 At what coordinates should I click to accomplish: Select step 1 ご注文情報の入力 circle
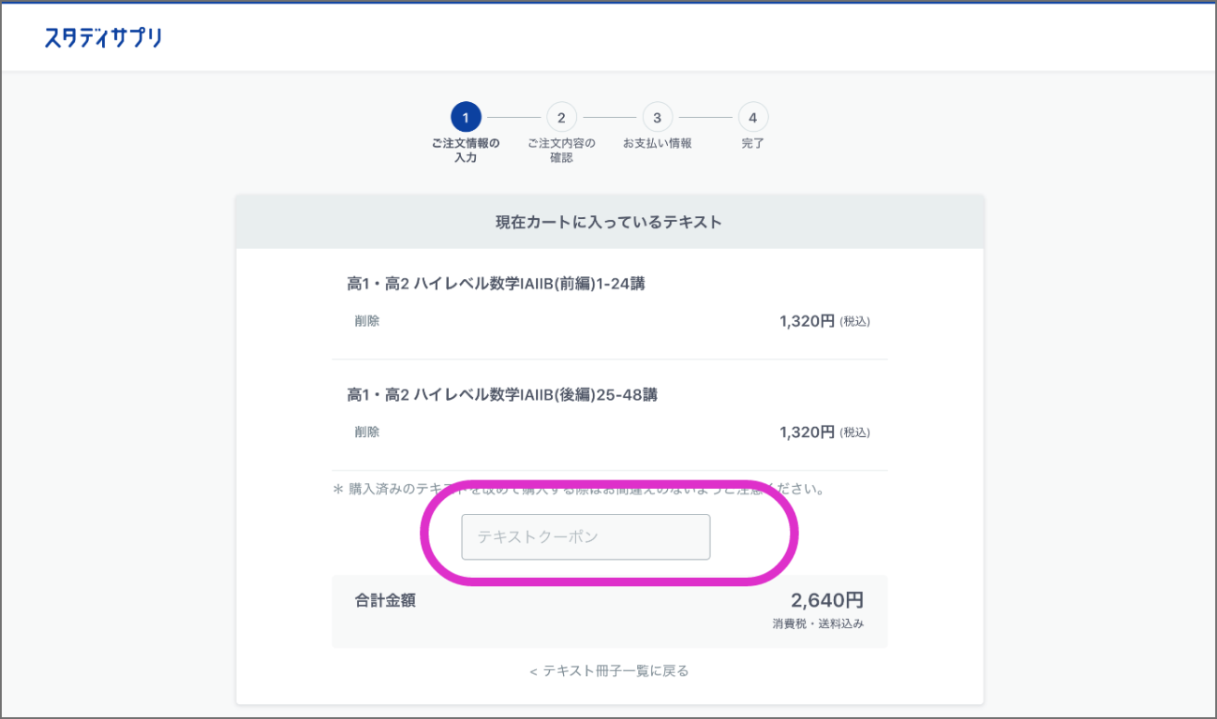(x=466, y=118)
